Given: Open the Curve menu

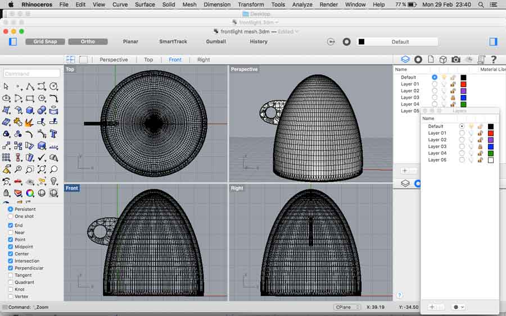Looking at the screenshot, I should [120, 4].
